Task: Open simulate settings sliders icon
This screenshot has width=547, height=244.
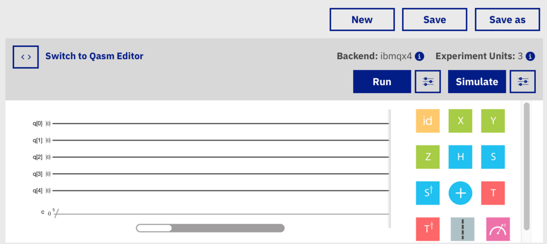Action: [522, 82]
